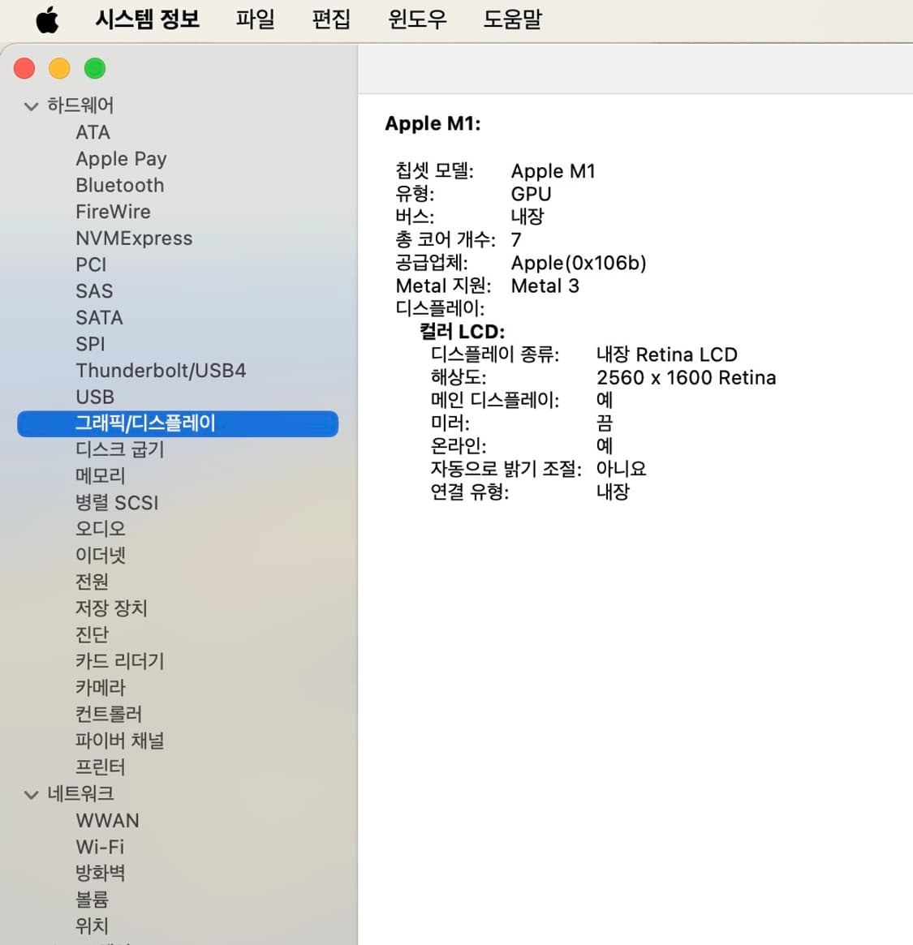
Task: Open the Wi-Fi network entry
Action: 100,846
